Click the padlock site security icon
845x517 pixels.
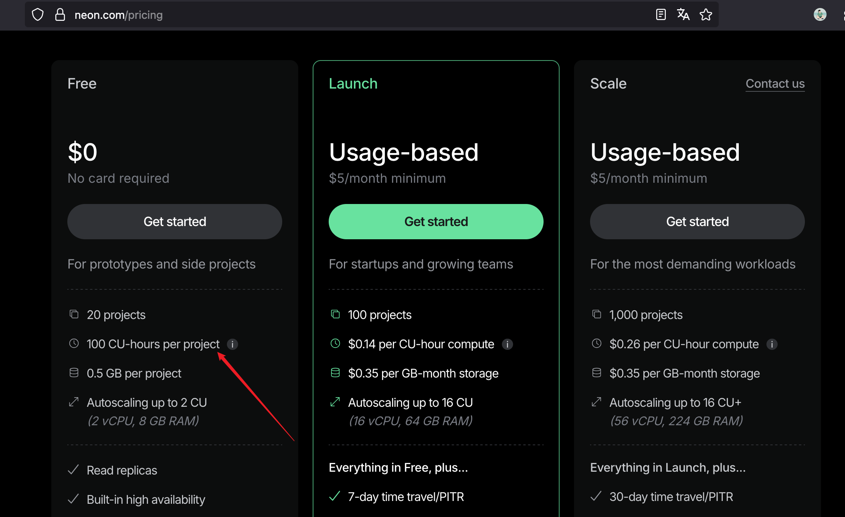pyautogui.click(x=60, y=15)
